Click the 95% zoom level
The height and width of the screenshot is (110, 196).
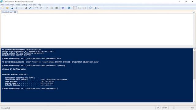pyautogui.click(x=192, y=108)
